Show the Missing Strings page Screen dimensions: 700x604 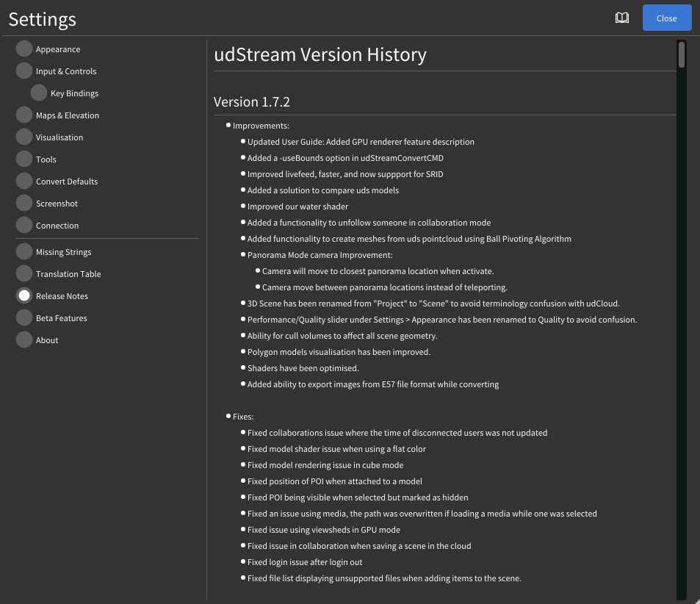(24, 252)
